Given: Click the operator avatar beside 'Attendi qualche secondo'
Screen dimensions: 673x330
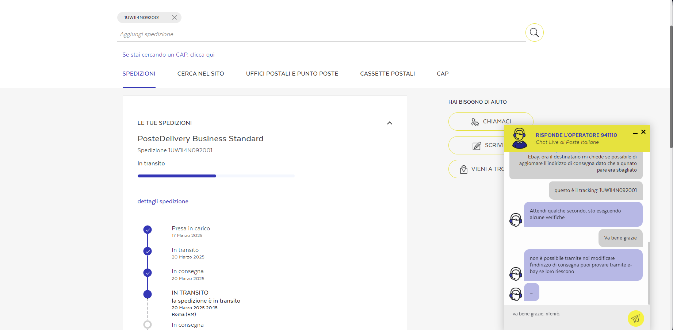Looking at the screenshot, I should click(516, 220).
